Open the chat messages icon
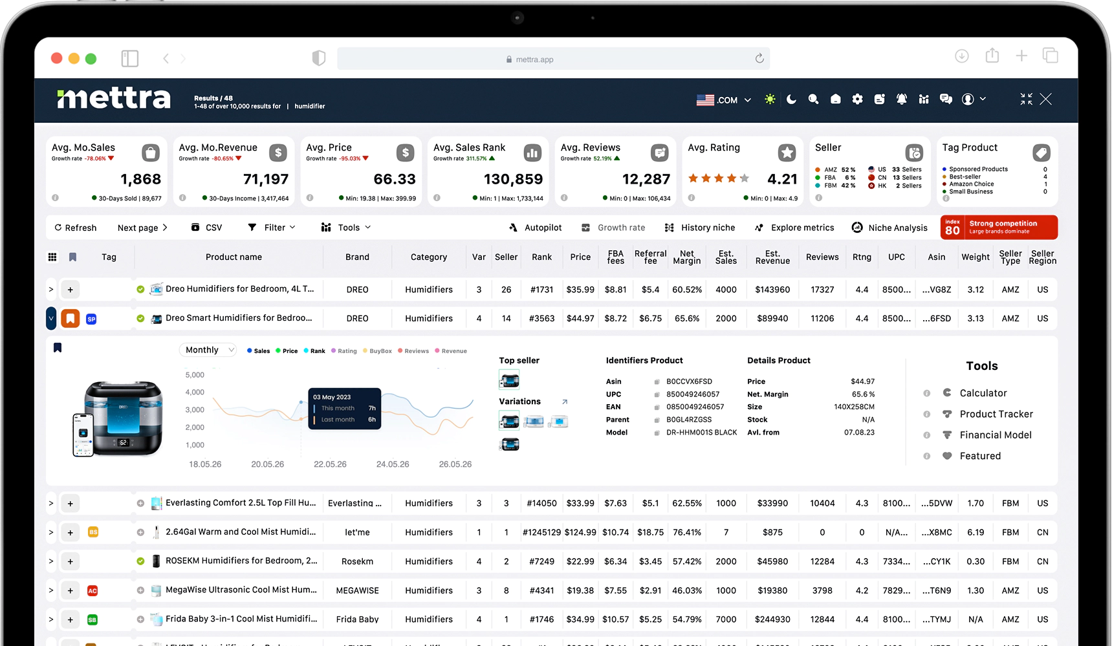1112x646 pixels. [946, 99]
